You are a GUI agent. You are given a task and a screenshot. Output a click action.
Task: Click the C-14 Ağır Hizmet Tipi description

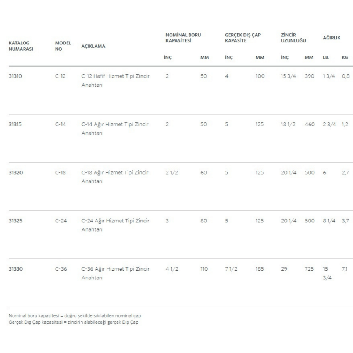tap(115, 129)
